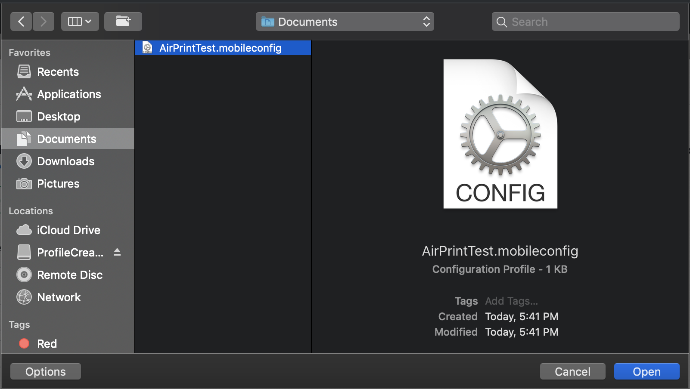This screenshot has height=389, width=690.
Task: Click the Documents sidebar icon
Action: click(24, 139)
